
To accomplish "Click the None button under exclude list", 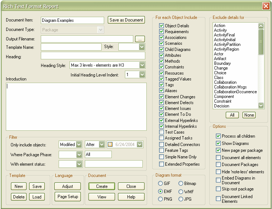I will tap(249, 115).
